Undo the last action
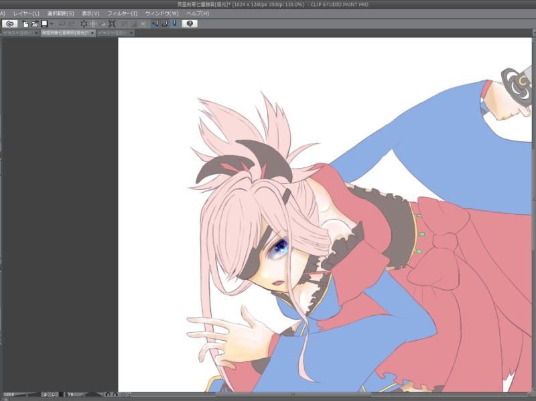This screenshot has width=536, height=401. pos(62,23)
